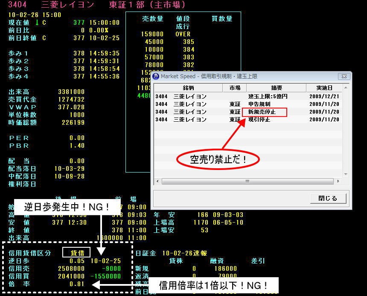Click the 前日終値 label
Image resolution: width=367 pixels, height=296 pixels.
click(x=23, y=38)
